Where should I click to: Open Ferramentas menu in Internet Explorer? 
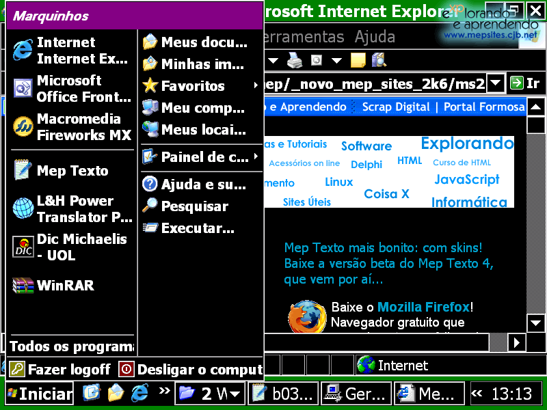[x=304, y=37]
